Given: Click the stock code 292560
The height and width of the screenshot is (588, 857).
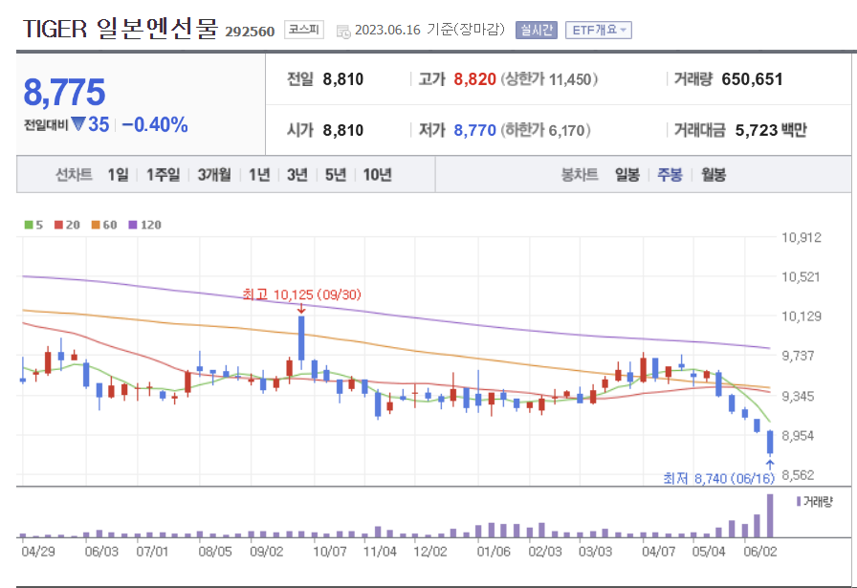Looking at the screenshot, I should click(x=250, y=32).
